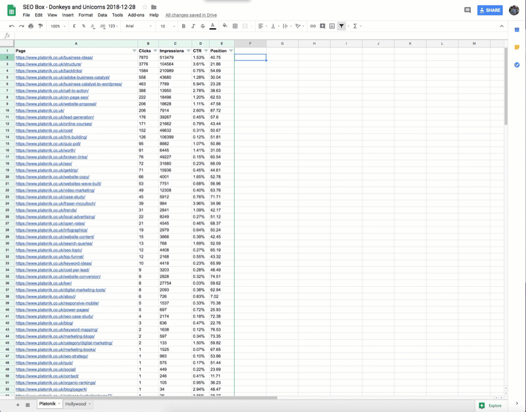
Task: Toggle italic formatting
Action: 193,26
